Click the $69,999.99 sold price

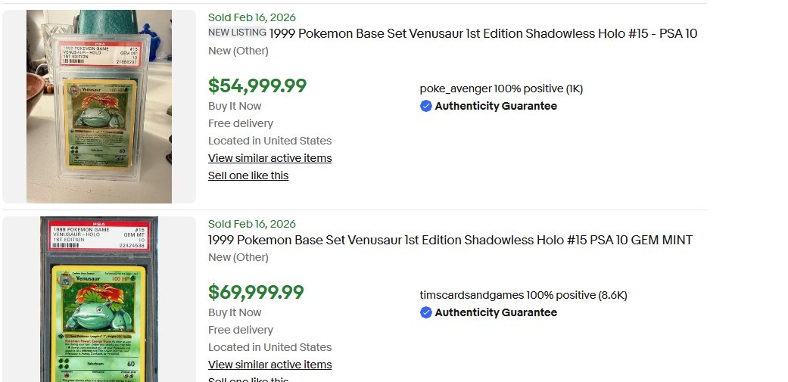point(256,292)
